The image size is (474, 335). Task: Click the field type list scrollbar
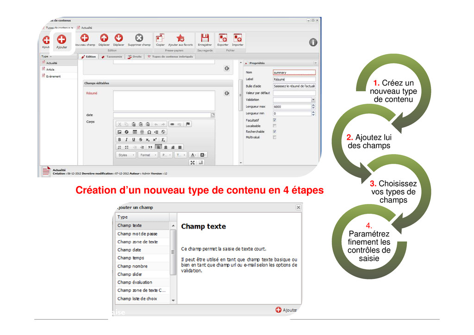tap(173, 253)
